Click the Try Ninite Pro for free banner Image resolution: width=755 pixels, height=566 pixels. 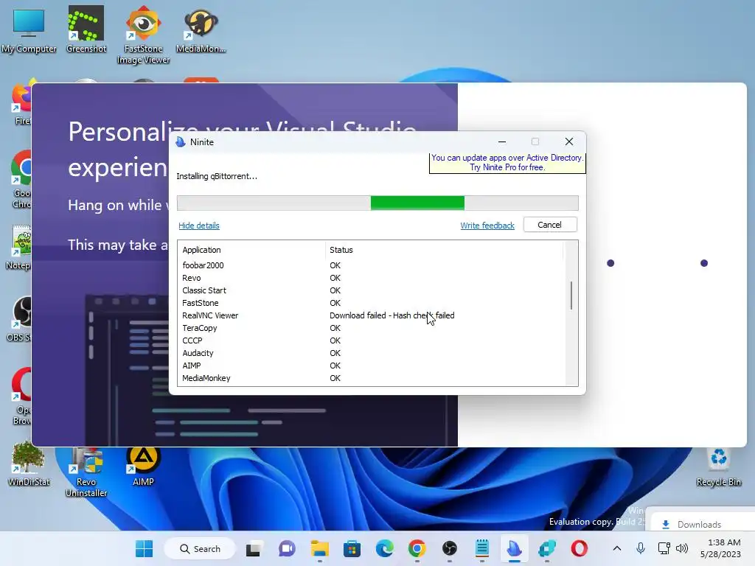pyautogui.click(x=507, y=163)
